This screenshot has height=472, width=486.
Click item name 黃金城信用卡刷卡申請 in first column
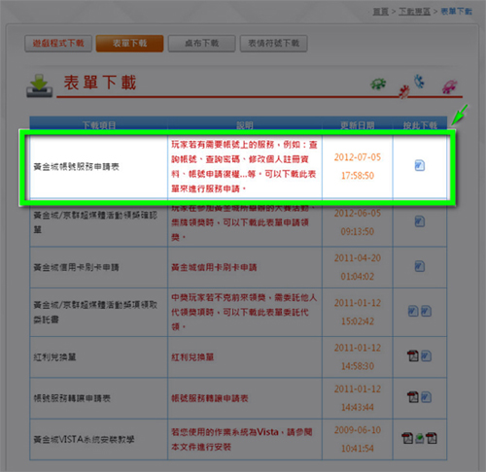(77, 267)
